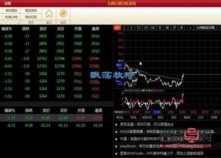Select the highlighted row value -1.37

(11, 118)
